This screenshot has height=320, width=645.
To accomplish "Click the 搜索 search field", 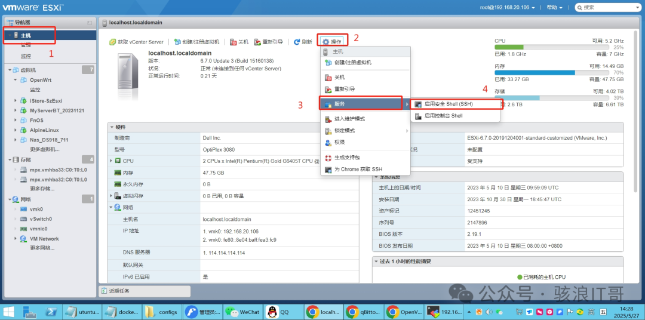I will [x=607, y=7].
